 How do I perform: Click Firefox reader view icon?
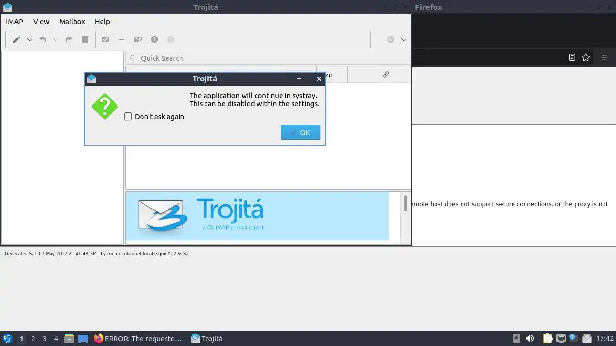(x=572, y=57)
